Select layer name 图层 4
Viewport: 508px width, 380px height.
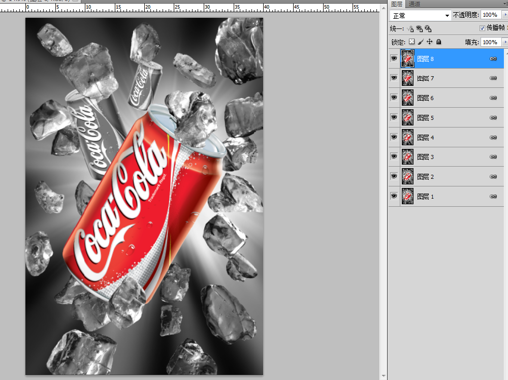click(425, 138)
